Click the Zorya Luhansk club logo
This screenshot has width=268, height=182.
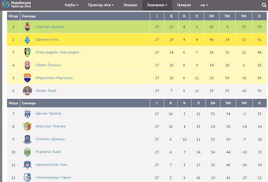27,65
